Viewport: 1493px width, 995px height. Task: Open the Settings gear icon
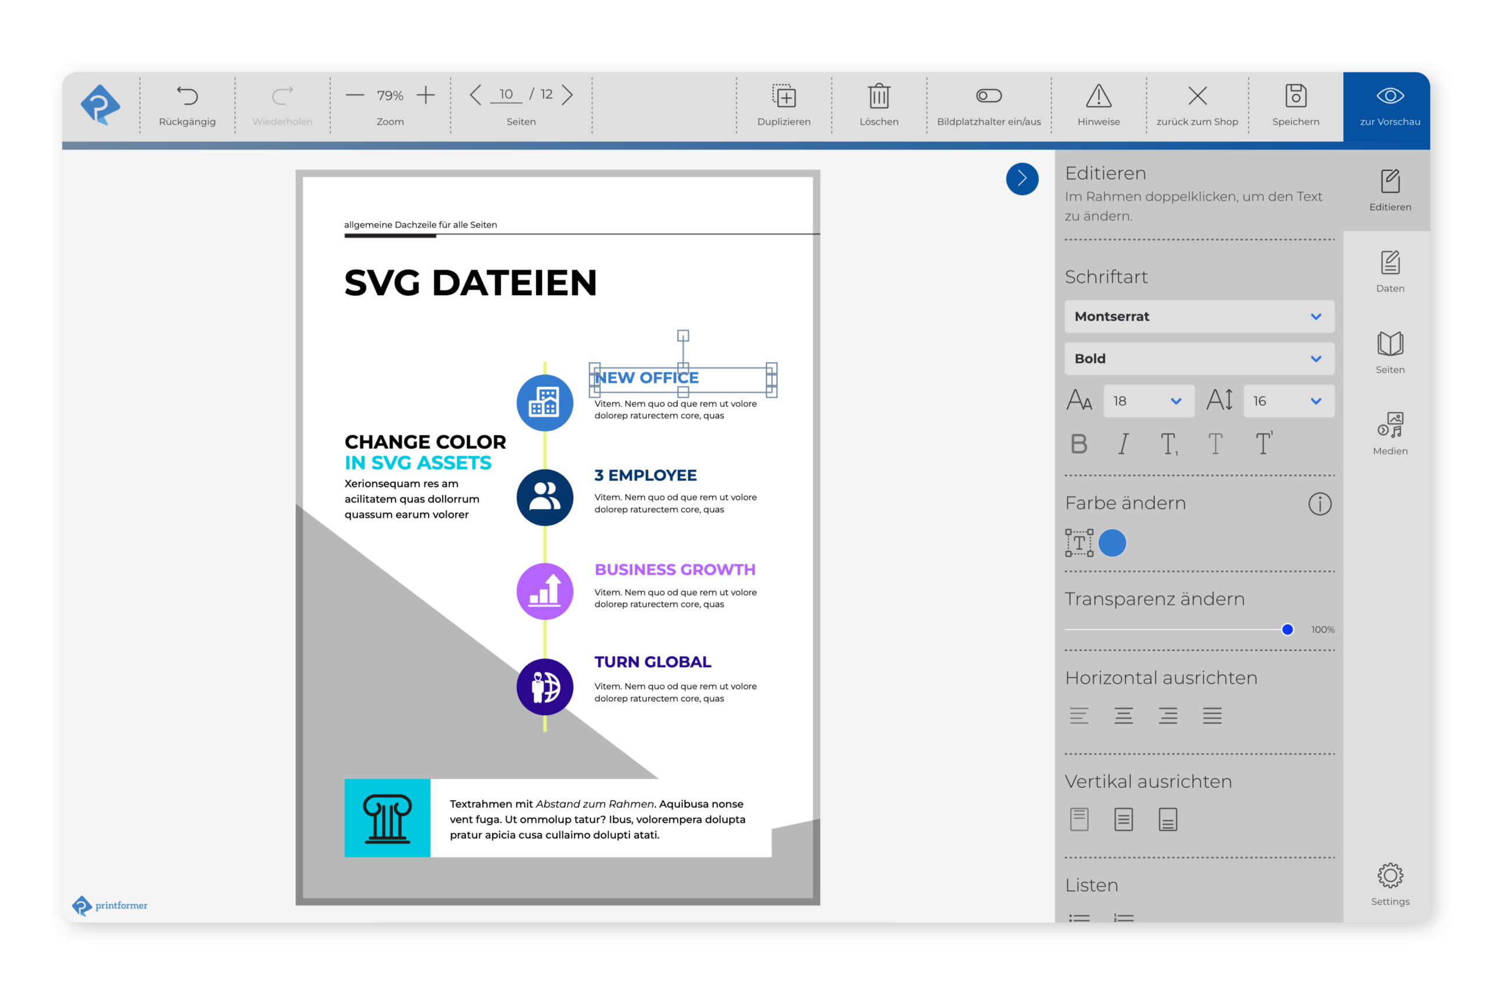click(x=1390, y=877)
